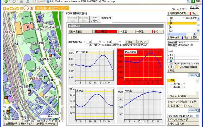Select the 冷凍室 sensor button
This screenshot has width=203, height=127.
[126, 31]
